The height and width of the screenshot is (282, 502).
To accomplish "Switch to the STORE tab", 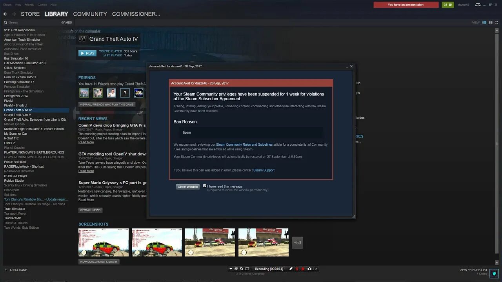I will pyautogui.click(x=30, y=14).
